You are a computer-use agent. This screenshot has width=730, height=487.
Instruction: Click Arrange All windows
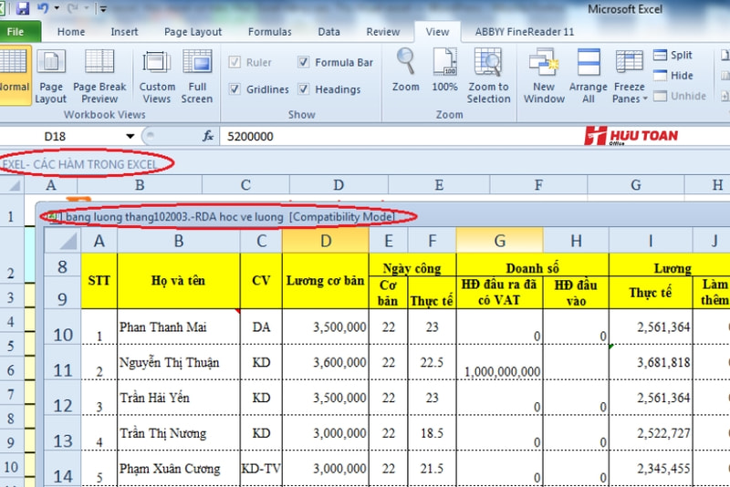coord(589,77)
